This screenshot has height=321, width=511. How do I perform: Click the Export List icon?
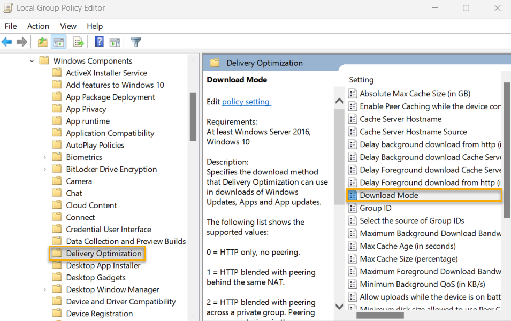pyautogui.click(x=78, y=42)
